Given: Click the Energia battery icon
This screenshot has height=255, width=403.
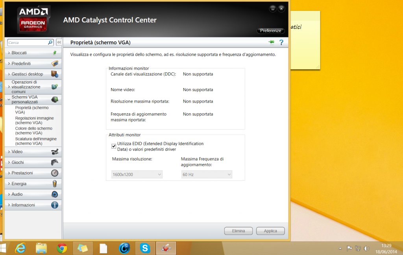Looking at the screenshot, I should click(55, 183).
